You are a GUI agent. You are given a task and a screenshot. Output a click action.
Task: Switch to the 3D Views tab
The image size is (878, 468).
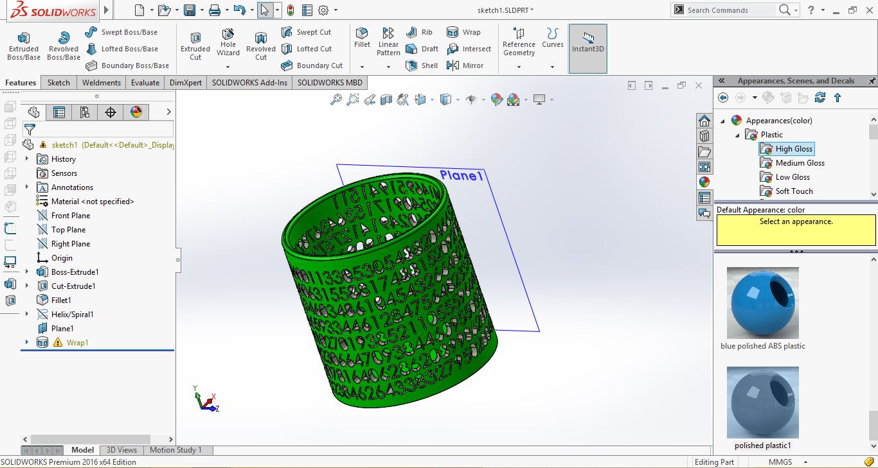[121, 450]
